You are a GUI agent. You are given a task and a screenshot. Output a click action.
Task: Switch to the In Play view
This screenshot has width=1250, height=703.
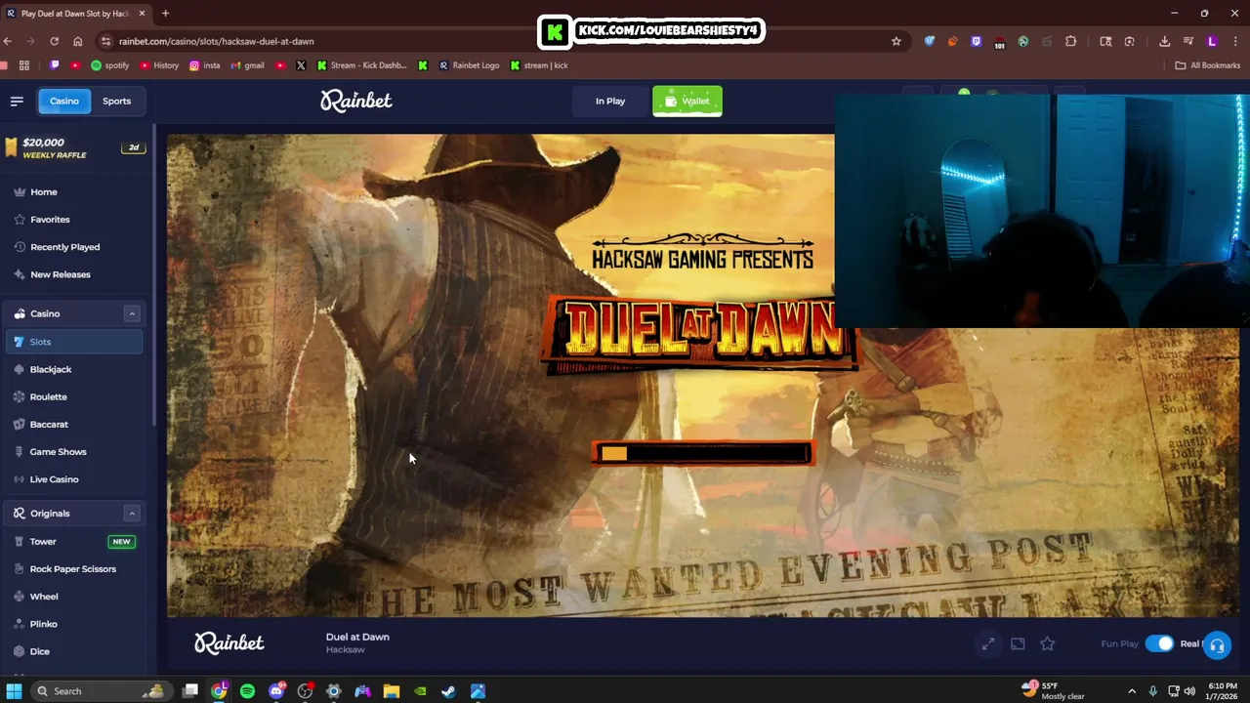coord(610,101)
